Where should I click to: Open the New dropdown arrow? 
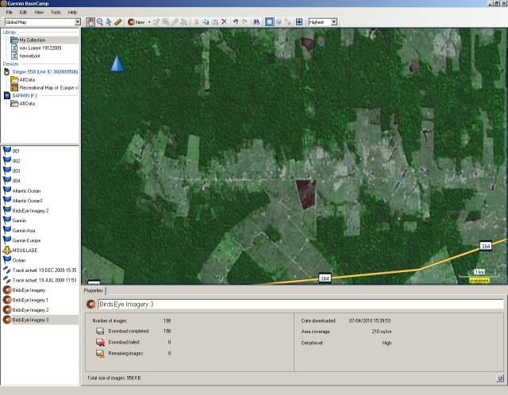(149, 22)
